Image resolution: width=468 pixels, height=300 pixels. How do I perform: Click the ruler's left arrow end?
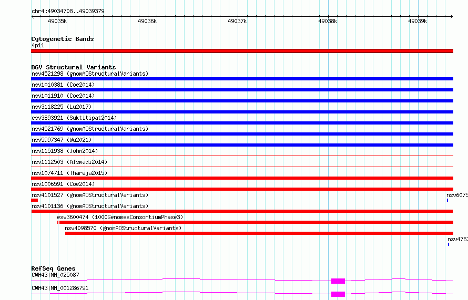[x=33, y=16]
